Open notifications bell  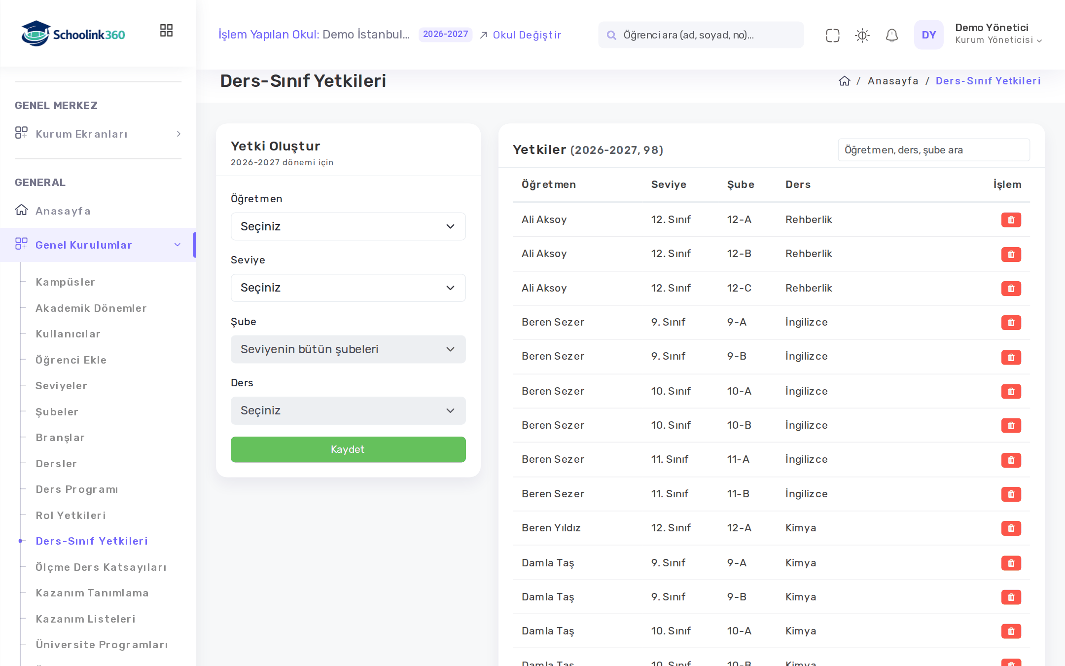pos(891,35)
